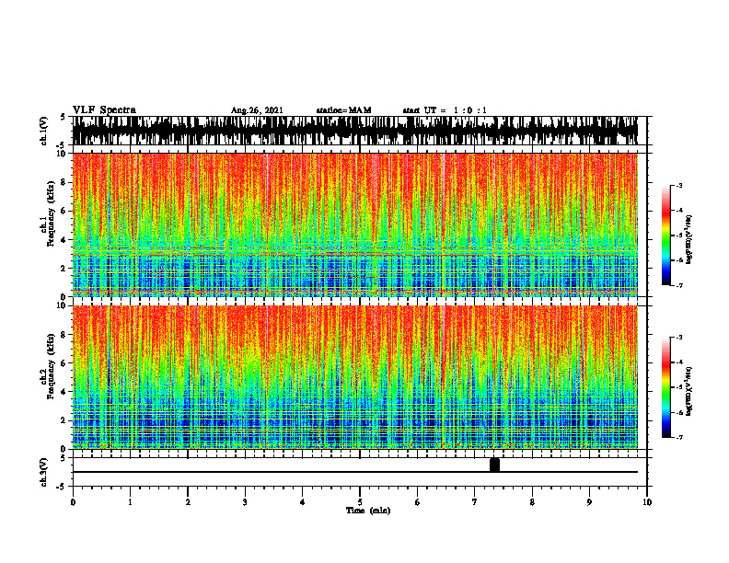Click the ch.2 spectrogram panel
The height and width of the screenshot is (563, 729).
click(354, 377)
